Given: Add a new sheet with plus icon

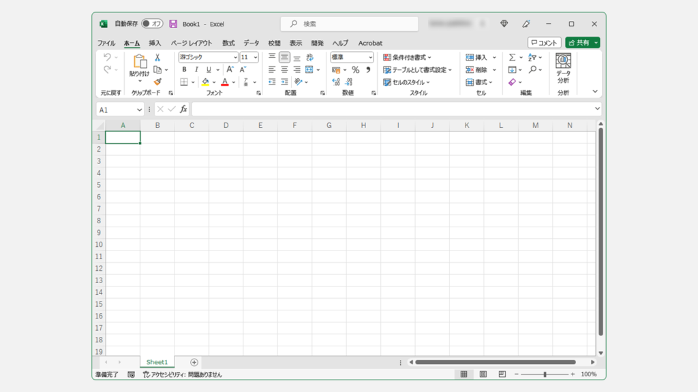Looking at the screenshot, I should 194,363.
